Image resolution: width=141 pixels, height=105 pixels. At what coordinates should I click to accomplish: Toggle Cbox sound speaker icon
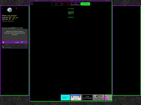(x=26, y=45)
